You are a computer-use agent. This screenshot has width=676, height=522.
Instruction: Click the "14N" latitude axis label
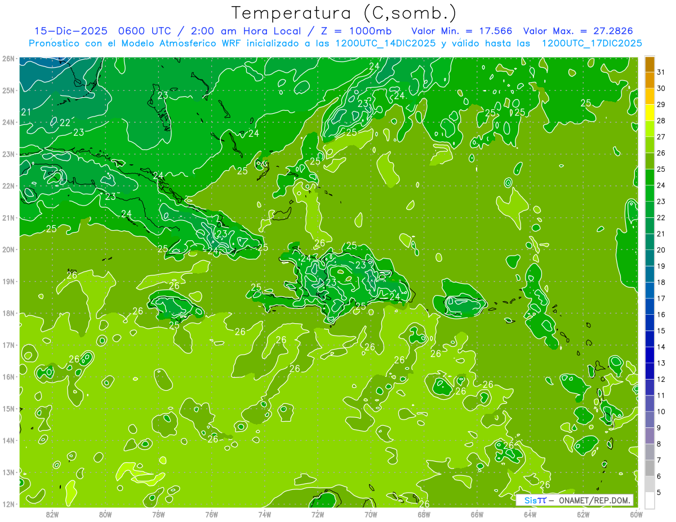coord(8,440)
